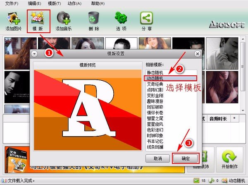Click the photo gallery scrollbar down arrow
Viewport: 248px width, 185px height.
click(243, 111)
